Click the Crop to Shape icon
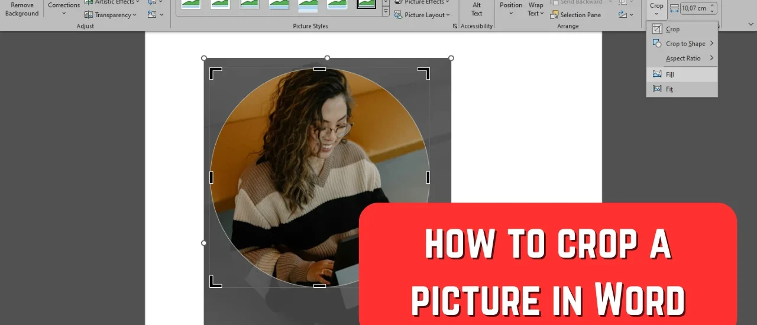This screenshot has width=757, height=325. click(x=656, y=43)
